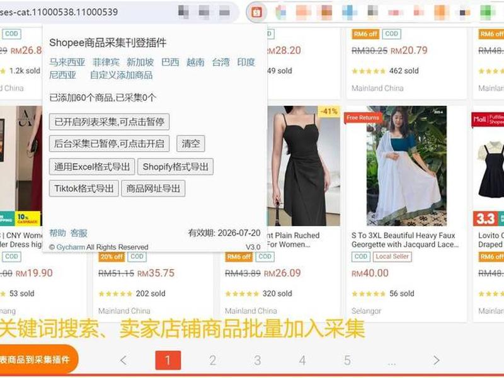Select page 1 in pagination

pos(168,360)
